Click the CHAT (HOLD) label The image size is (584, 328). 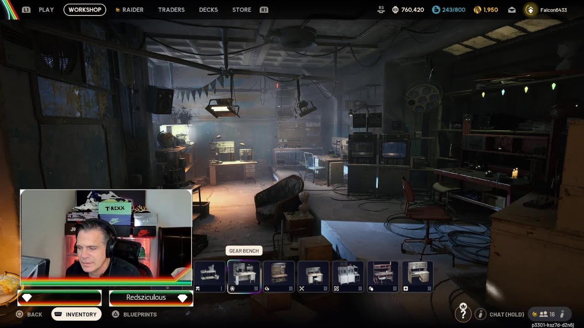tap(507, 314)
